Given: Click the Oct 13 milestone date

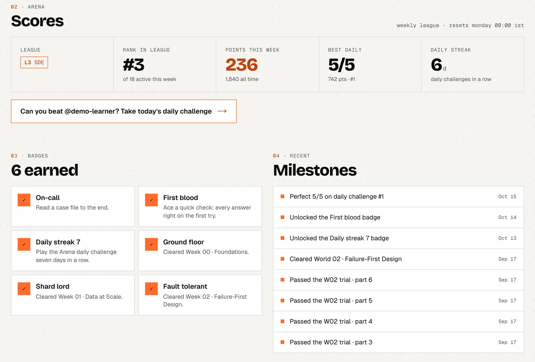Looking at the screenshot, I should [x=507, y=238].
